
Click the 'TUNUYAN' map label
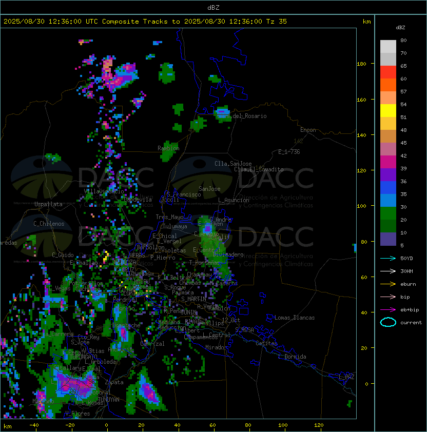coord(109,400)
